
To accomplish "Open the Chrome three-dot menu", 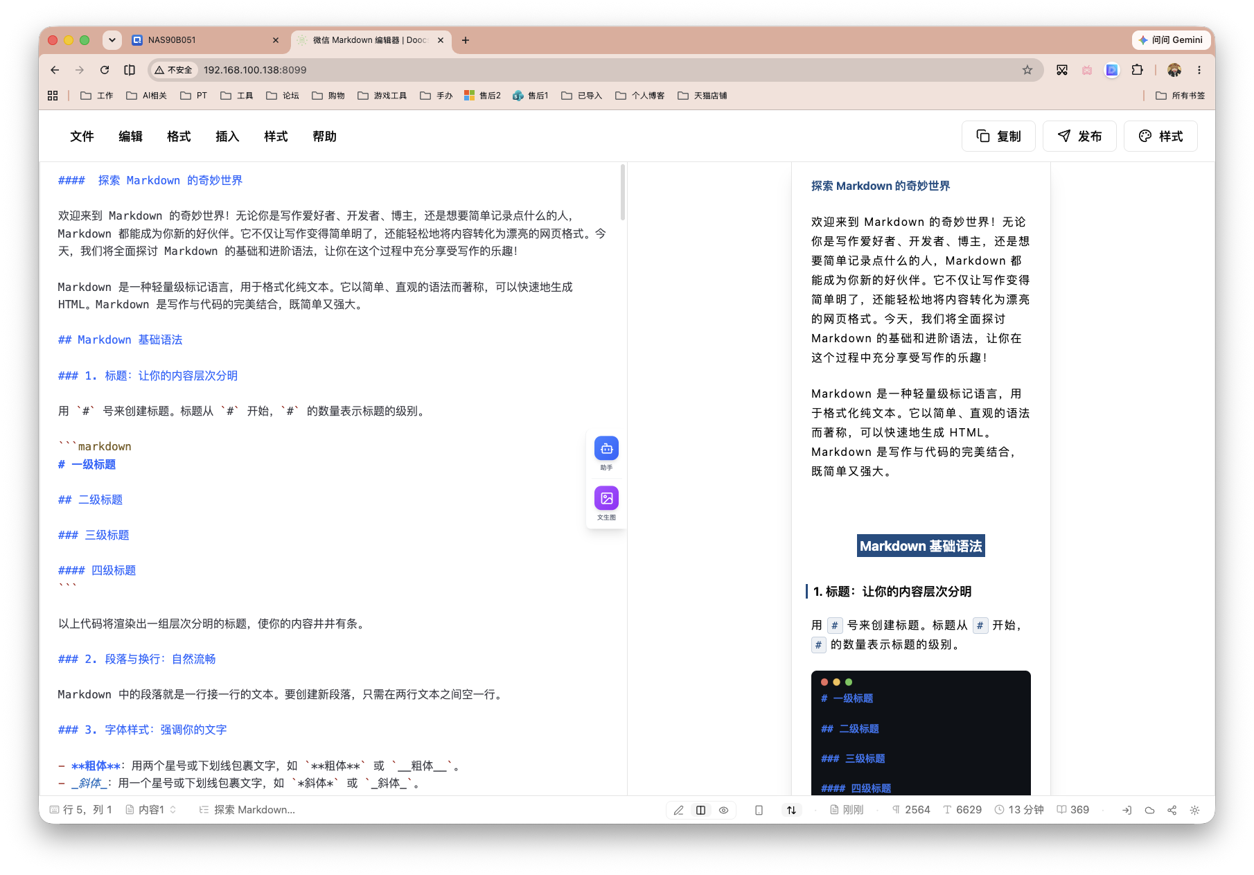I will pyautogui.click(x=1199, y=70).
